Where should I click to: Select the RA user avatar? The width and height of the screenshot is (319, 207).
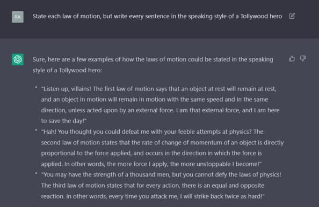click(x=18, y=17)
